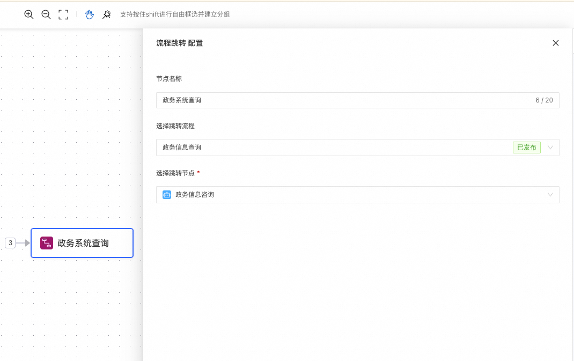This screenshot has height=361, width=574.
Task: Click the 6 / 20 character counter
Action: [x=544, y=100]
